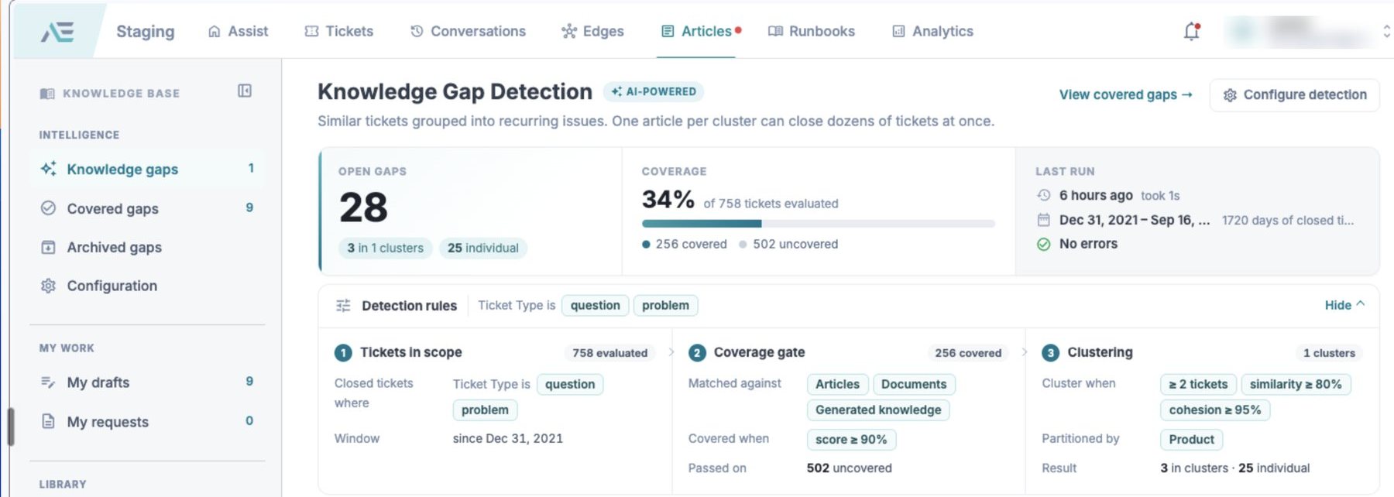This screenshot has height=497, width=1394.
Task: Click the '1 clusters' badge
Action: point(1329,353)
